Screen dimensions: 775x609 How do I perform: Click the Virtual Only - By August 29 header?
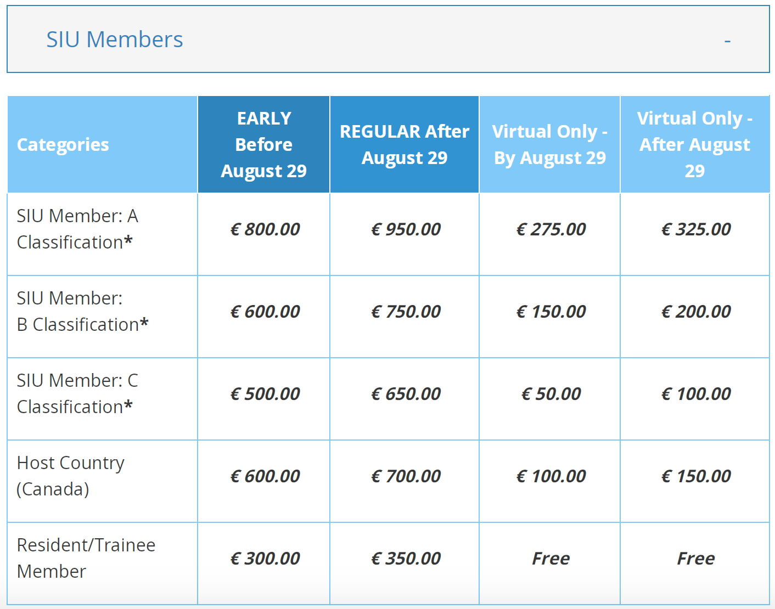click(549, 144)
